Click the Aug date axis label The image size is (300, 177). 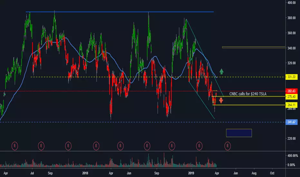tap(254, 173)
